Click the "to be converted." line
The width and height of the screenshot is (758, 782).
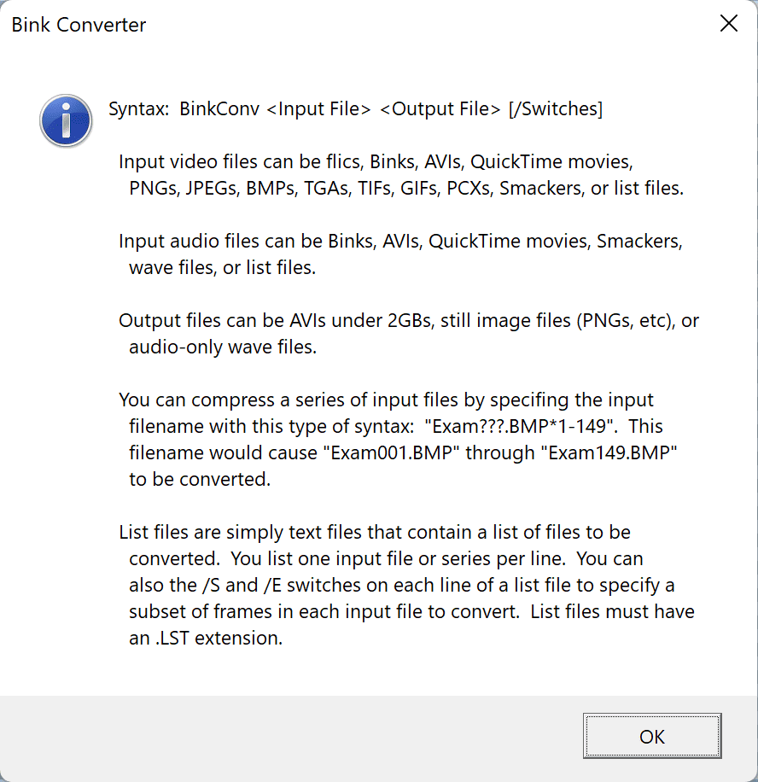(200, 479)
